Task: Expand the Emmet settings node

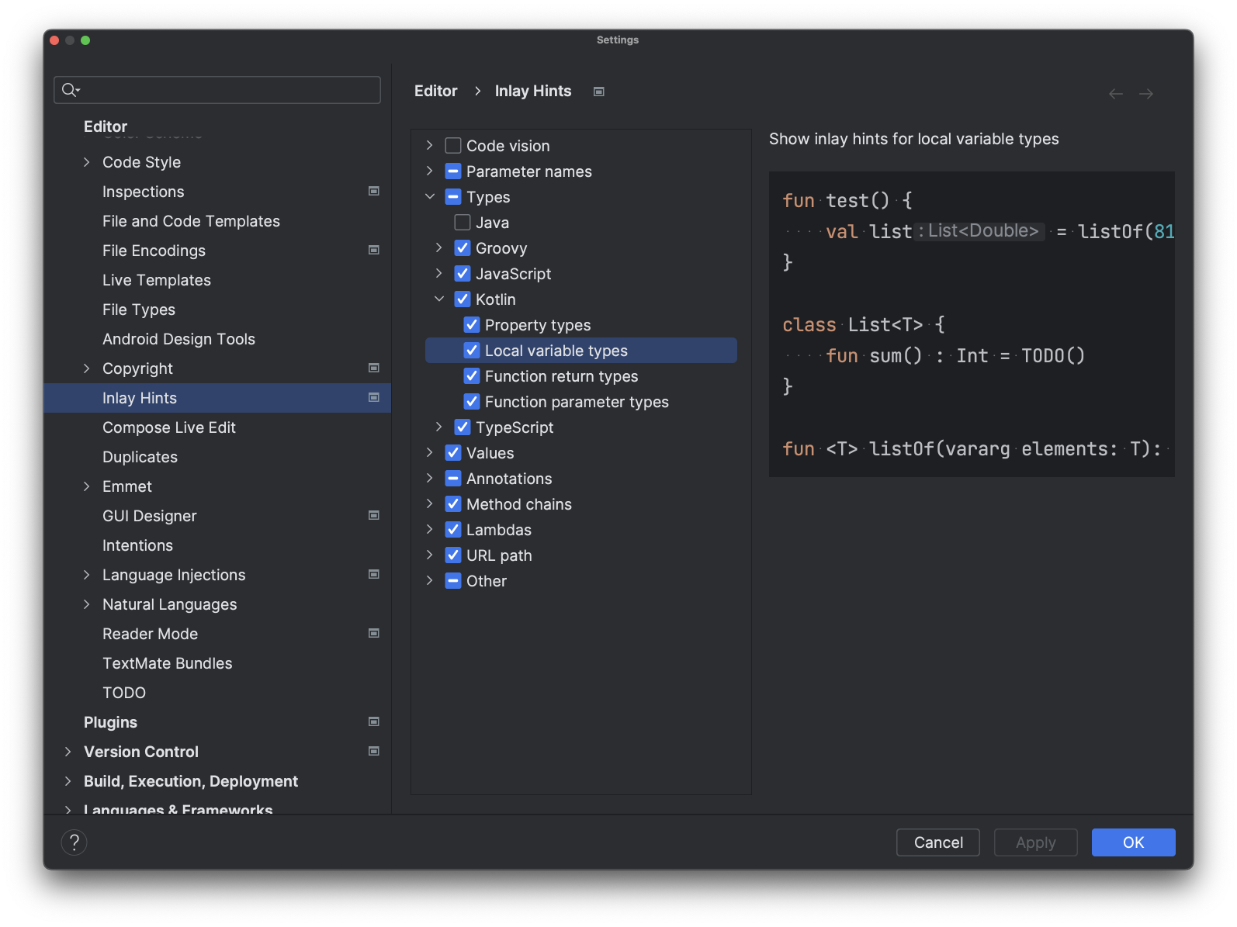Action: pos(87,486)
